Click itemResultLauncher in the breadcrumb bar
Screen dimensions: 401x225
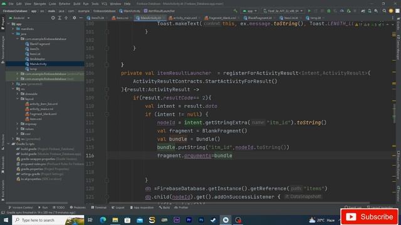click(x=159, y=11)
